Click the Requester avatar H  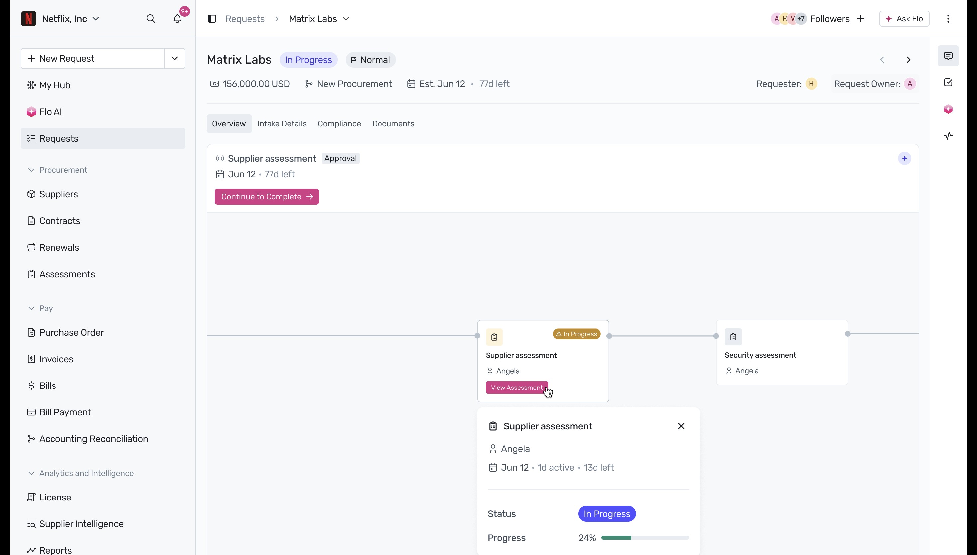point(811,84)
